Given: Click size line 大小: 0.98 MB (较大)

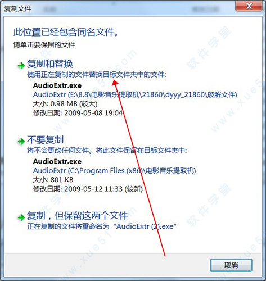Looking at the screenshot, I should tap(65, 104).
